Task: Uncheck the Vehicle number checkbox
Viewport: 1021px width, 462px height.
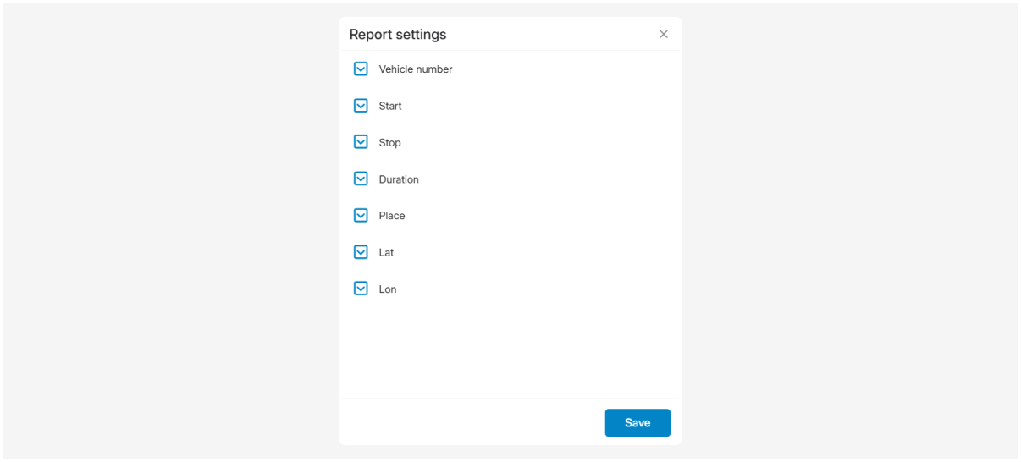Action: click(361, 69)
